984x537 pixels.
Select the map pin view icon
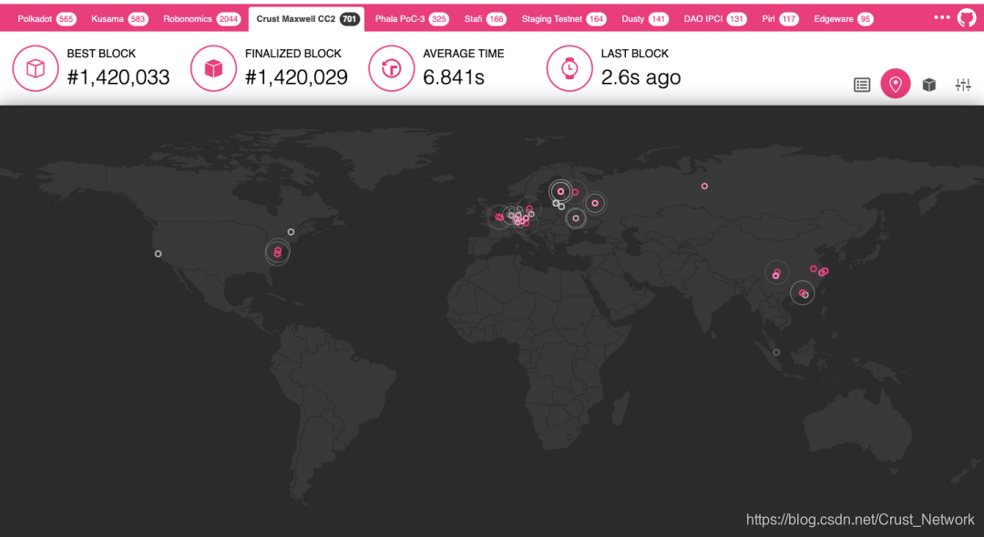pyautogui.click(x=896, y=84)
